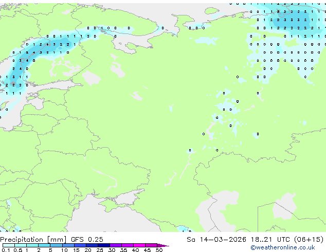Choose the 20–25 mm legend color box
The height and width of the screenshot is (252, 326).
coord(92,245)
